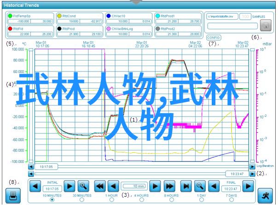Zoom in with the magnifier plus icon
The height and width of the screenshot is (205, 278).
point(83,186)
